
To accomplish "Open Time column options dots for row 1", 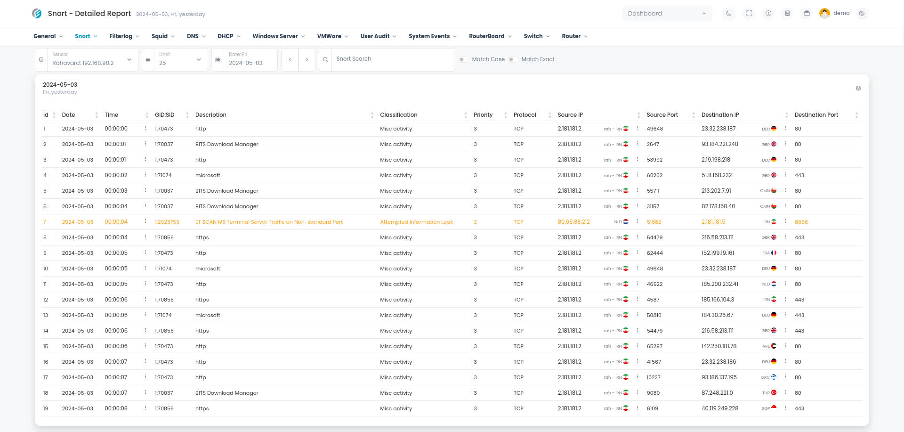I will coord(145,128).
